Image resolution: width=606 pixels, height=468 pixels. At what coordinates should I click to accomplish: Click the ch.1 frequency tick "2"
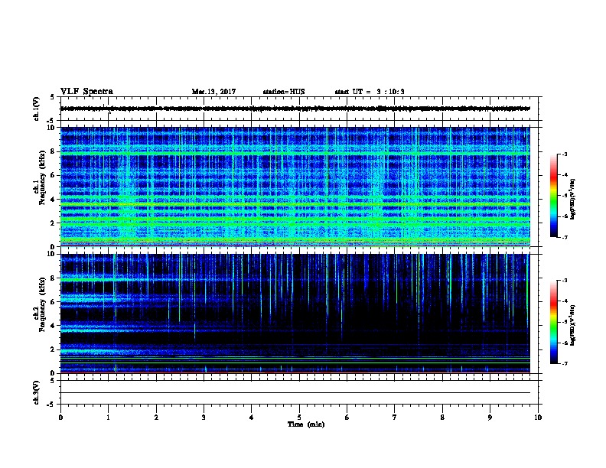54,223
